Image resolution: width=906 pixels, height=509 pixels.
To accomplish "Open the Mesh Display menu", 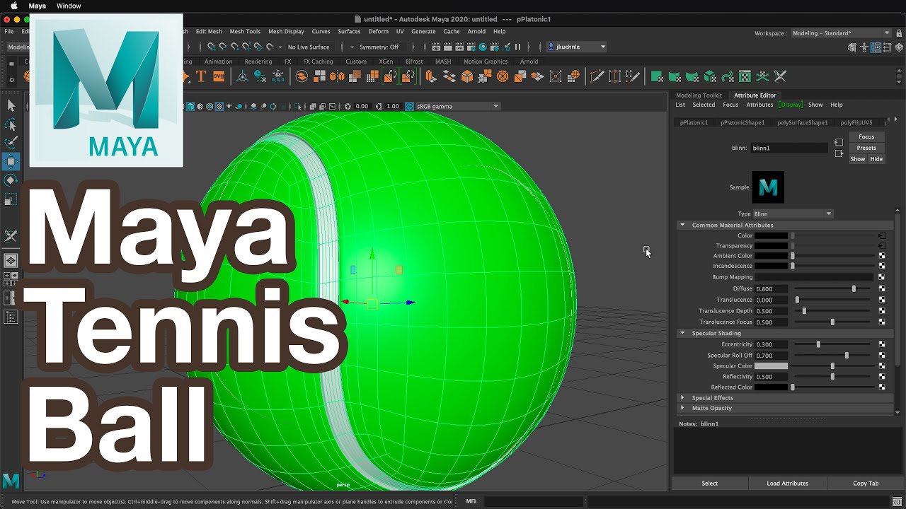I will click(286, 31).
